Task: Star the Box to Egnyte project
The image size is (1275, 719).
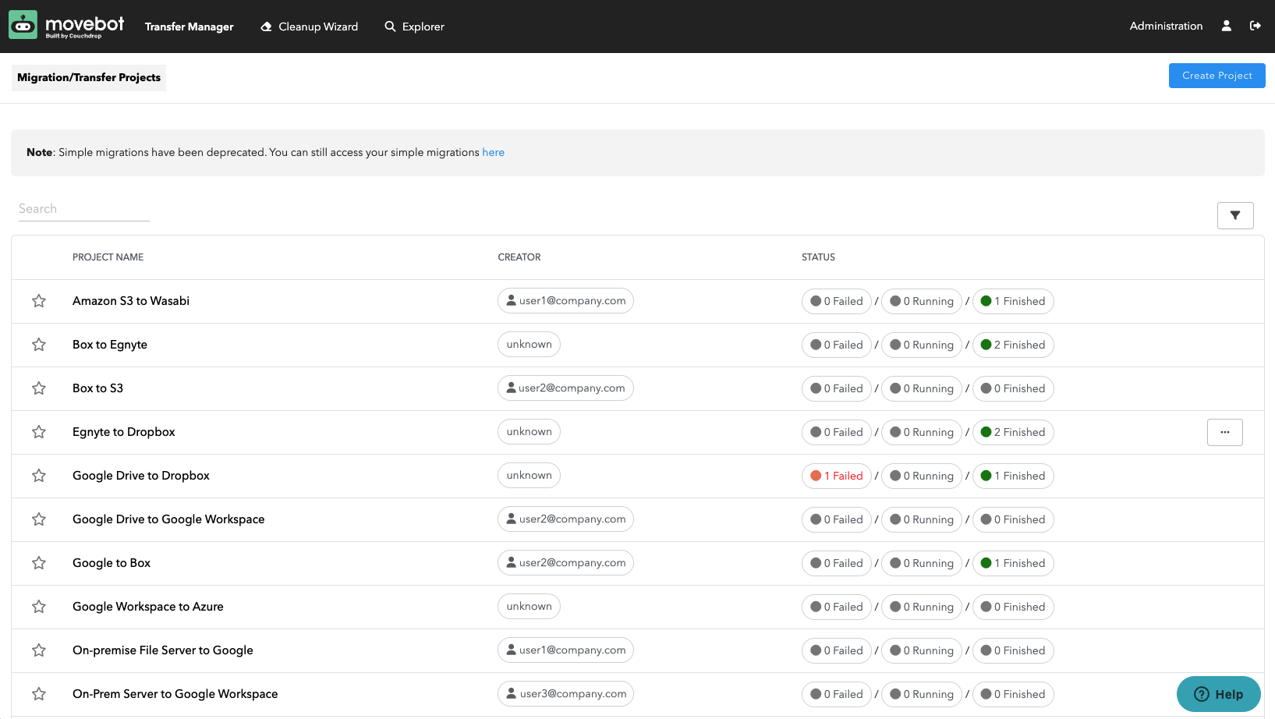Action: click(x=39, y=345)
